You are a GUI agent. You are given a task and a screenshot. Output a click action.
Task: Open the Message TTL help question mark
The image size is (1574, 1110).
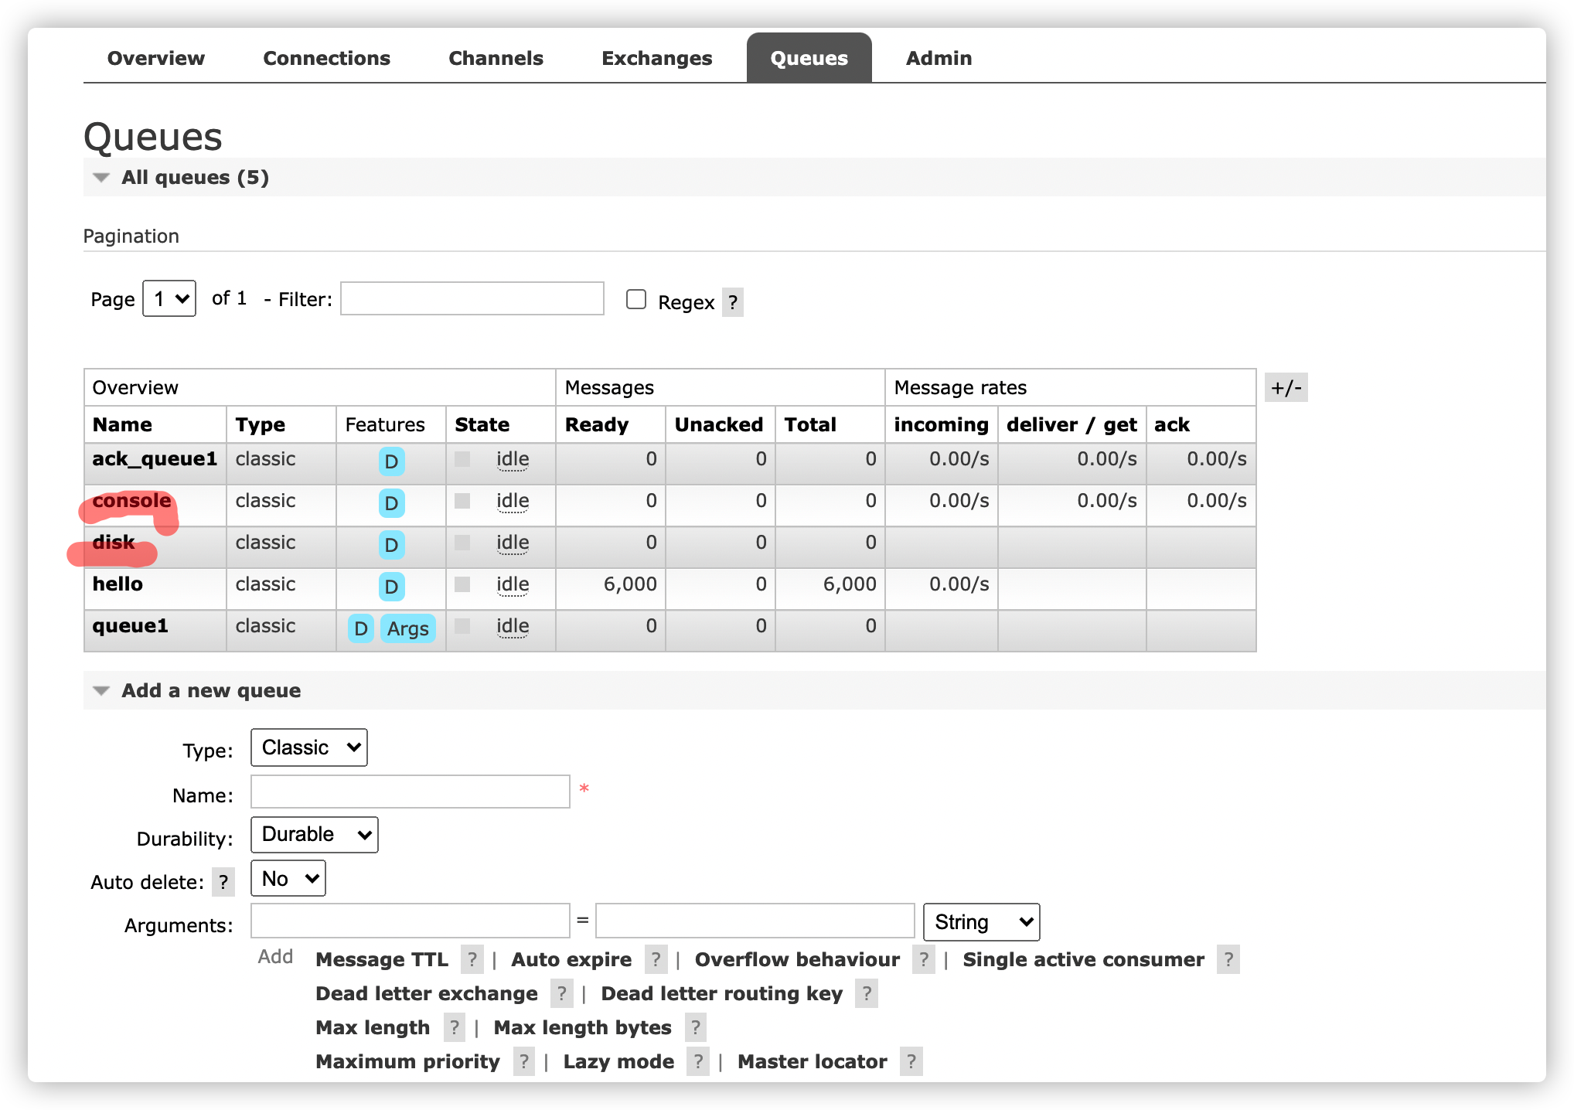click(472, 959)
